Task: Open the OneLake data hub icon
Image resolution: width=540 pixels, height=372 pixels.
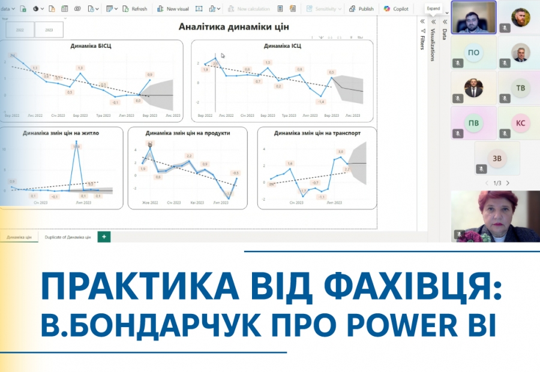Action: click(35, 9)
